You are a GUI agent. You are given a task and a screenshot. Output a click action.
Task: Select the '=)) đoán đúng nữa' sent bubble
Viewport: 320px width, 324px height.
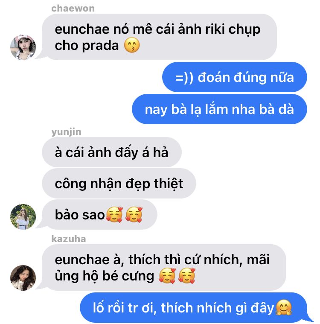[x=235, y=77]
